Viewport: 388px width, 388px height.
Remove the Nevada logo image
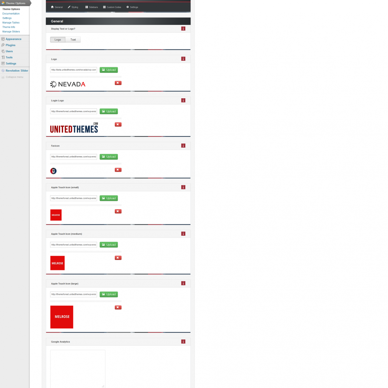tap(118, 83)
